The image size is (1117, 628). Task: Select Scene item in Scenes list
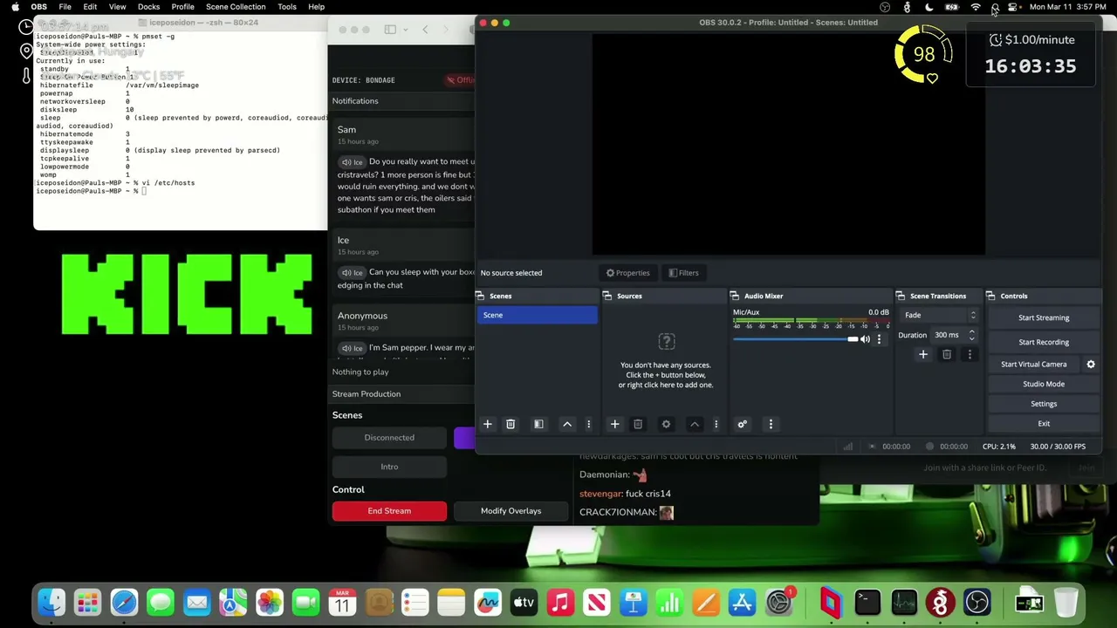538,315
